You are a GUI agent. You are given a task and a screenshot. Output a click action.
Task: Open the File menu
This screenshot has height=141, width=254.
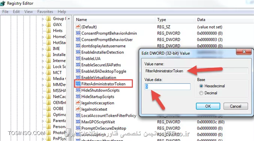click(x=5, y=12)
